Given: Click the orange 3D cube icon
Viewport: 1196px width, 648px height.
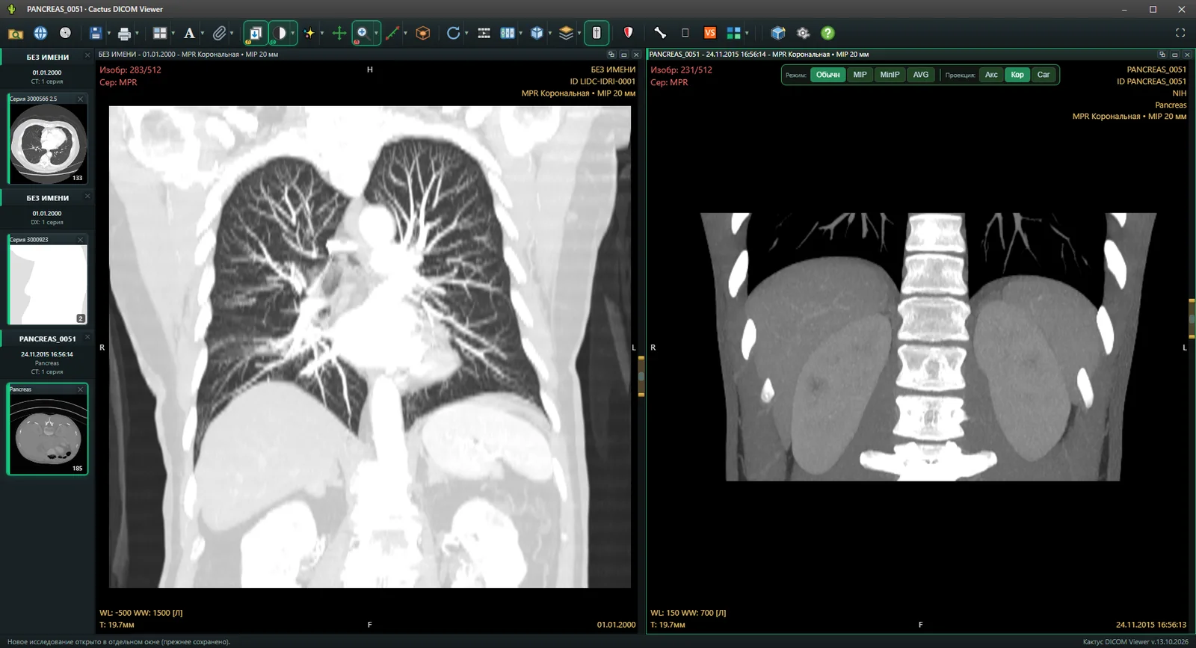Looking at the screenshot, I should 423,33.
